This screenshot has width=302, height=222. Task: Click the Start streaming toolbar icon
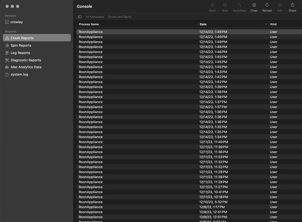tap(212, 5)
